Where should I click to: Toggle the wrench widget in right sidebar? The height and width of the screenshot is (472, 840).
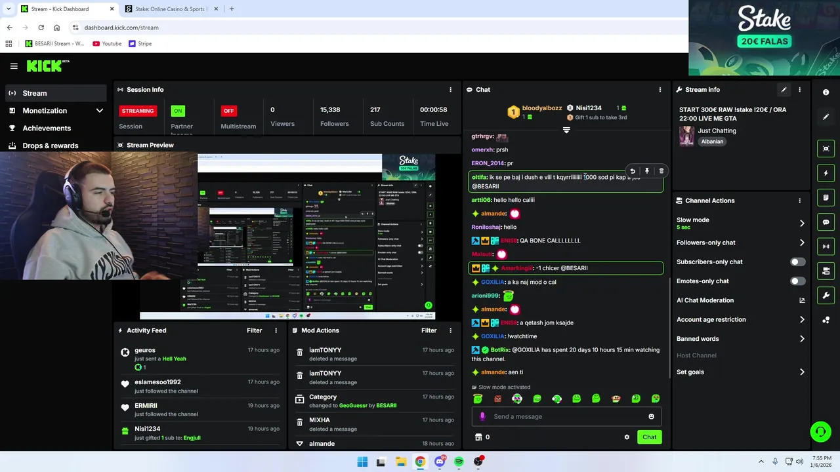click(x=826, y=295)
